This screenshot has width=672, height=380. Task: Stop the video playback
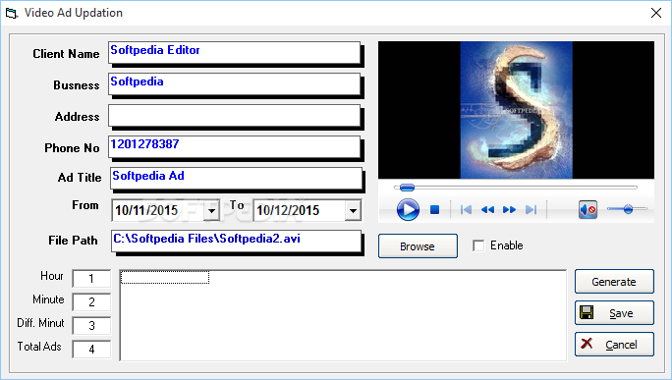[434, 209]
